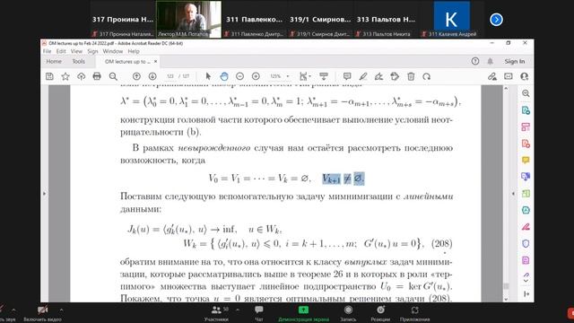The width and height of the screenshot is (574, 323).
Task: Switch to the Home tab
Action: tap(54, 61)
